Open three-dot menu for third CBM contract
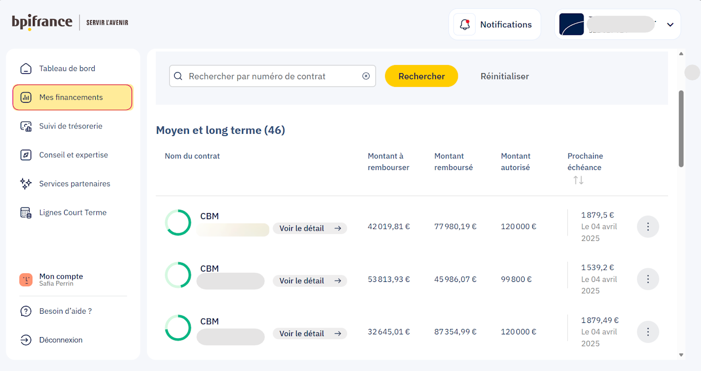This screenshot has width=701, height=371. (648, 332)
